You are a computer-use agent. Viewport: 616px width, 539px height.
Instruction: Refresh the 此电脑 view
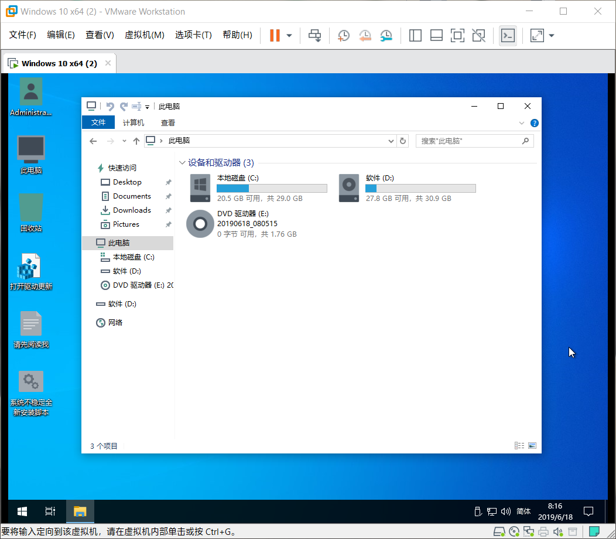(x=403, y=141)
